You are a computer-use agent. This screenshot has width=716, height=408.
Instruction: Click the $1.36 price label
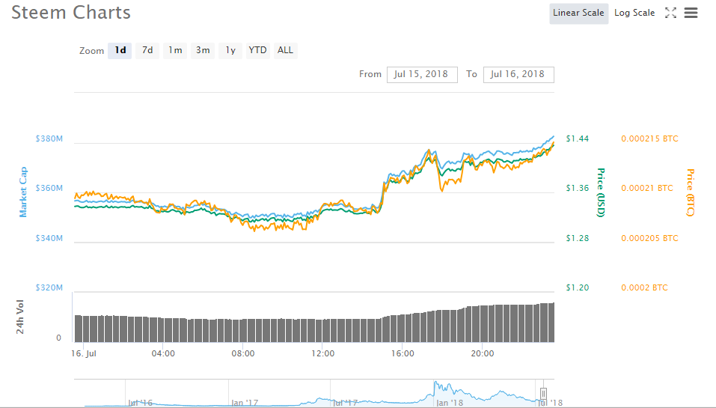coord(577,188)
